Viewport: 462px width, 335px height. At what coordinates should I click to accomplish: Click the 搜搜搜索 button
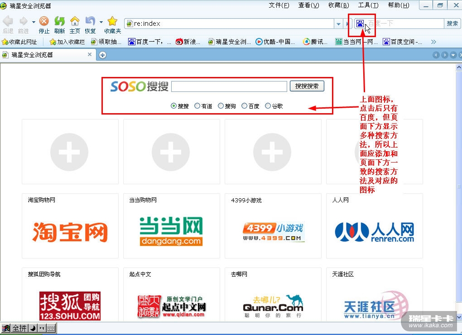tap(307, 86)
